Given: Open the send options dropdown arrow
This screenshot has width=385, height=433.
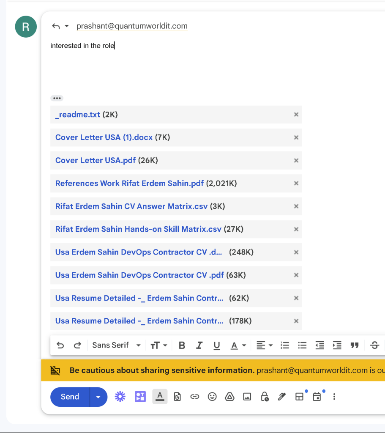Looking at the screenshot, I should (x=98, y=397).
